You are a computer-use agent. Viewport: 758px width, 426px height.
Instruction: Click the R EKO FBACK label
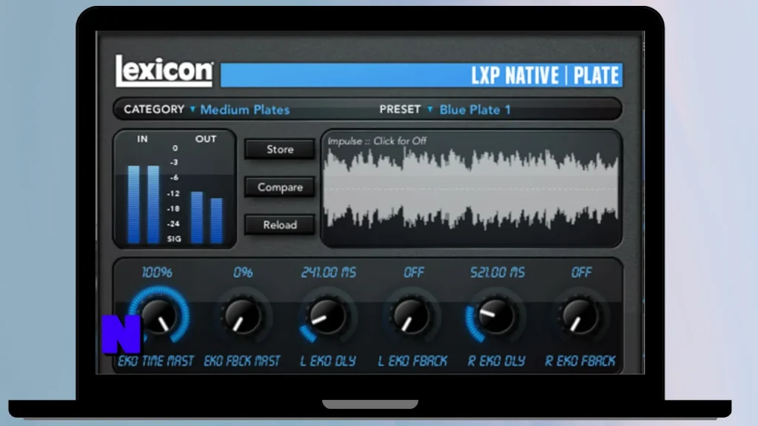click(x=580, y=361)
